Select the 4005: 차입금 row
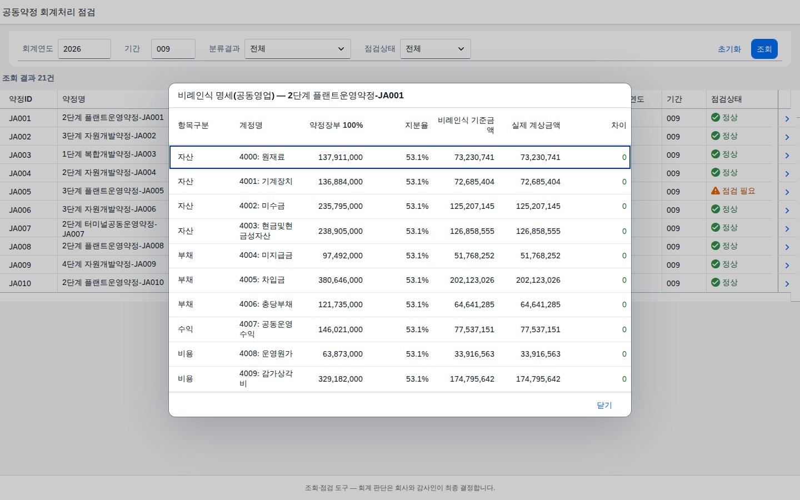The image size is (800, 500). (x=400, y=280)
